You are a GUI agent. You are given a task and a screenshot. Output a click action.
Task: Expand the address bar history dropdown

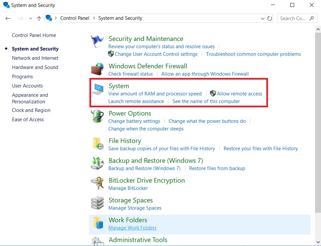(263, 18)
